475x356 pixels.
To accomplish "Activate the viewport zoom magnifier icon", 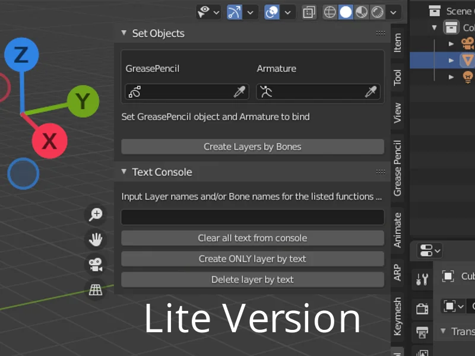I will [96, 215].
